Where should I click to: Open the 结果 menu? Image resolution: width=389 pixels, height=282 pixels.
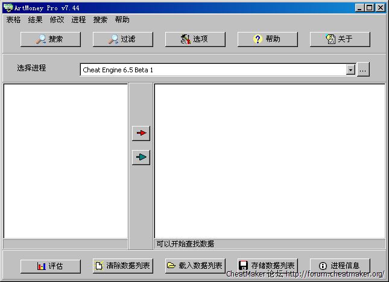[x=35, y=19]
